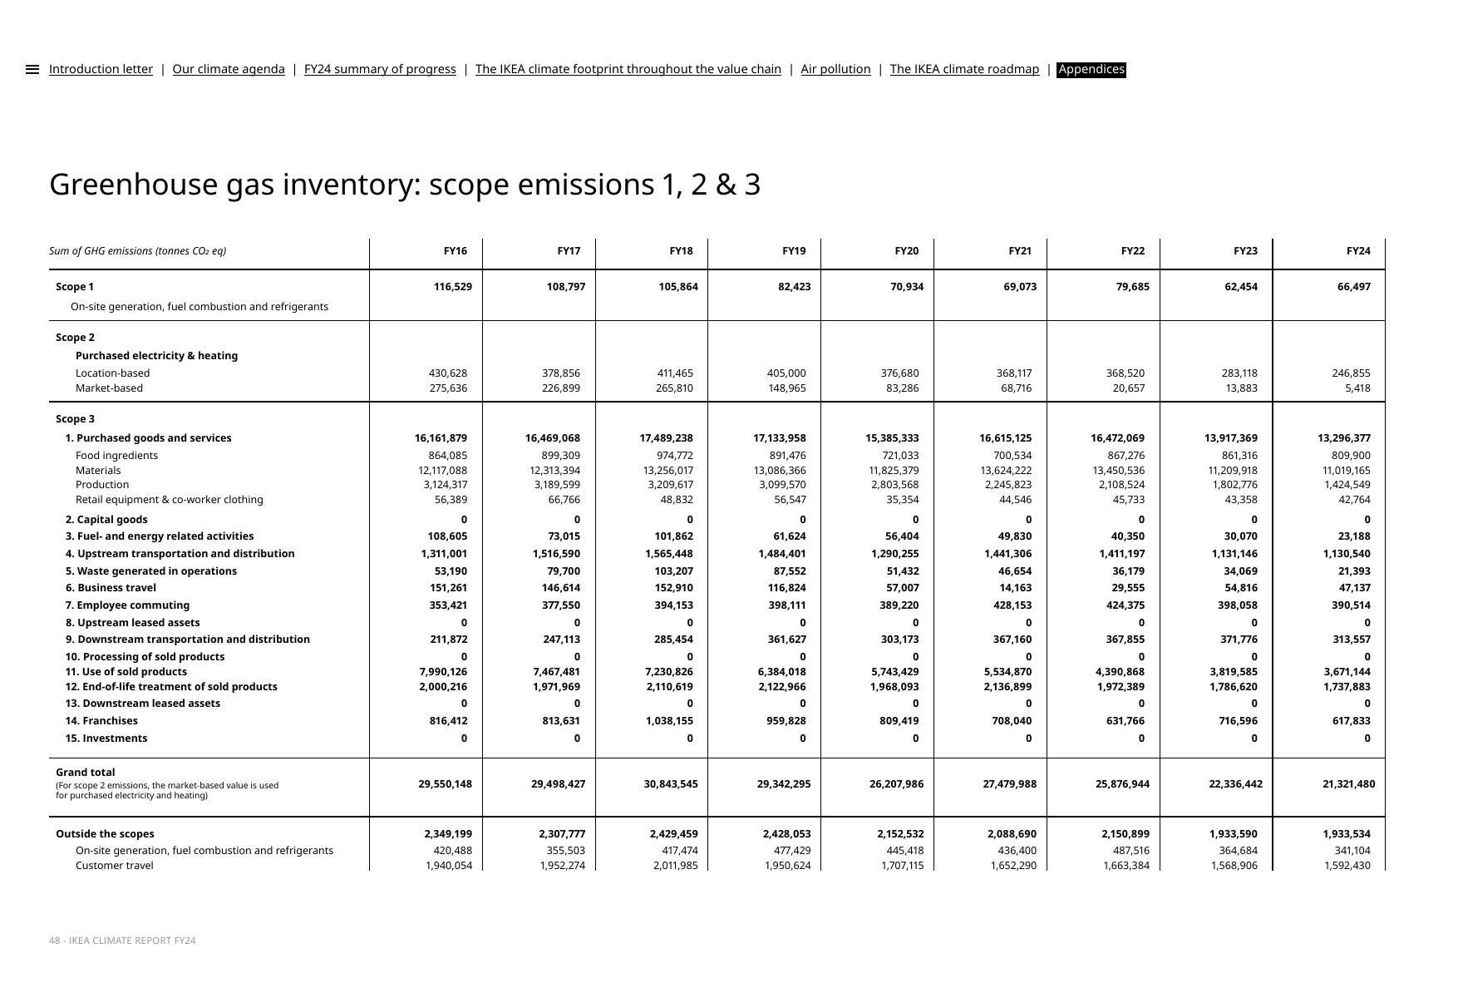
Task: Select the Grand total row label
Action: [86, 773]
